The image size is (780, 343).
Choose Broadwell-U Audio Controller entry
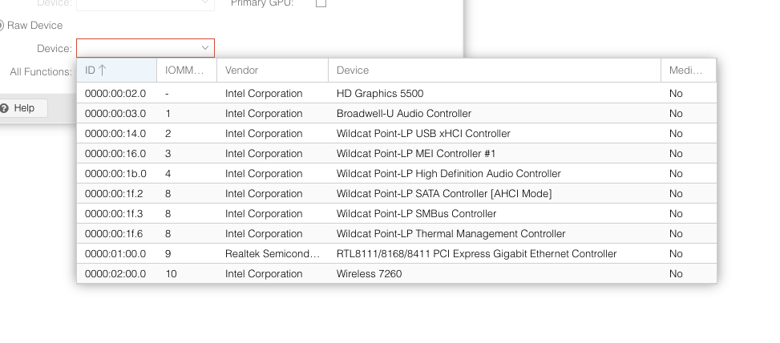click(x=403, y=114)
